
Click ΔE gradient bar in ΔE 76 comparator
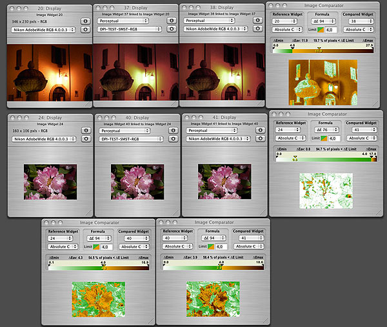point(326,160)
